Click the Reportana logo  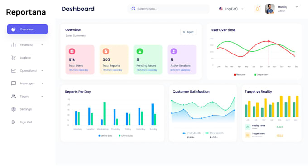26,12
